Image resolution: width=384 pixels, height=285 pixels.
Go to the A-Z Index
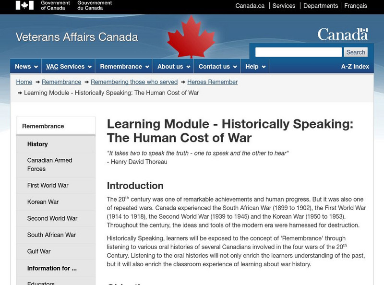point(355,67)
